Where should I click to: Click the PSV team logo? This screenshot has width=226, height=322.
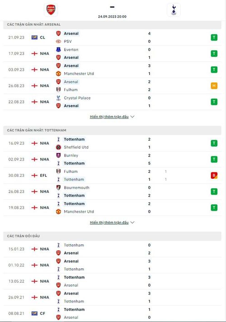58,41
